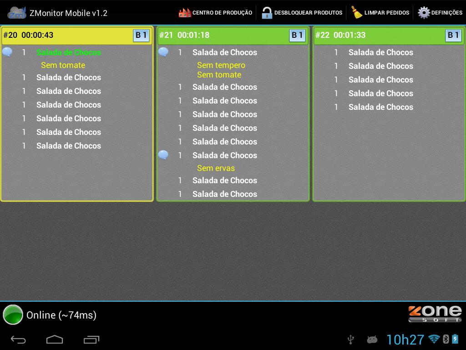This screenshot has width=466, height=350.
Task: Click the Zone Soft logo
Action: (x=435, y=314)
